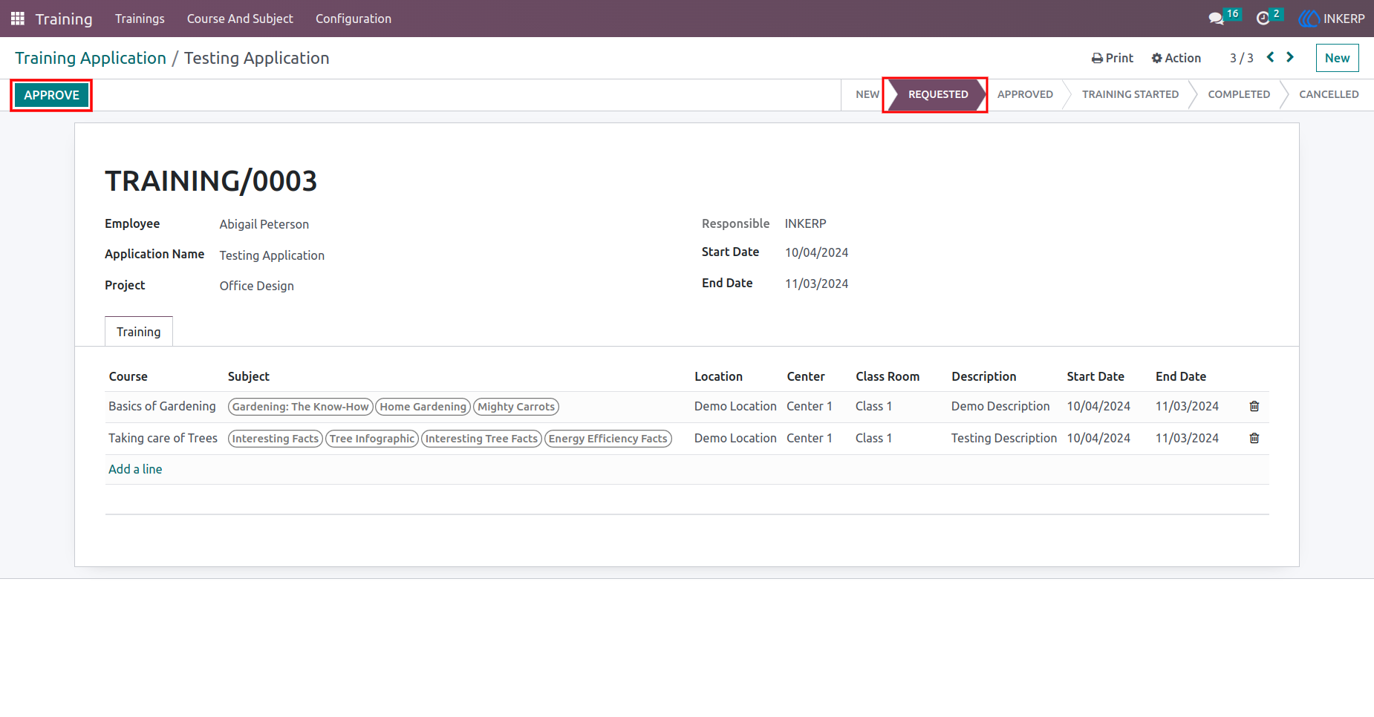
Task: Click the Gardening: The Know-How subject tag
Action: pyautogui.click(x=301, y=407)
